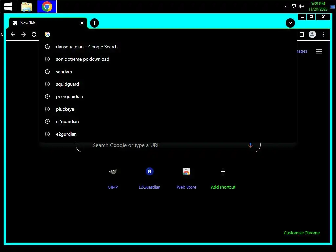336x252 pixels.
Task: Open File Explorer from the taskbar
Action: coord(27,7)
